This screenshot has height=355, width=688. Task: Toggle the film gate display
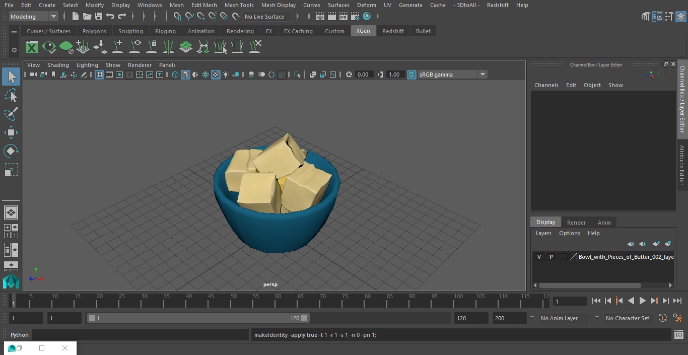(x=109, y=75)
